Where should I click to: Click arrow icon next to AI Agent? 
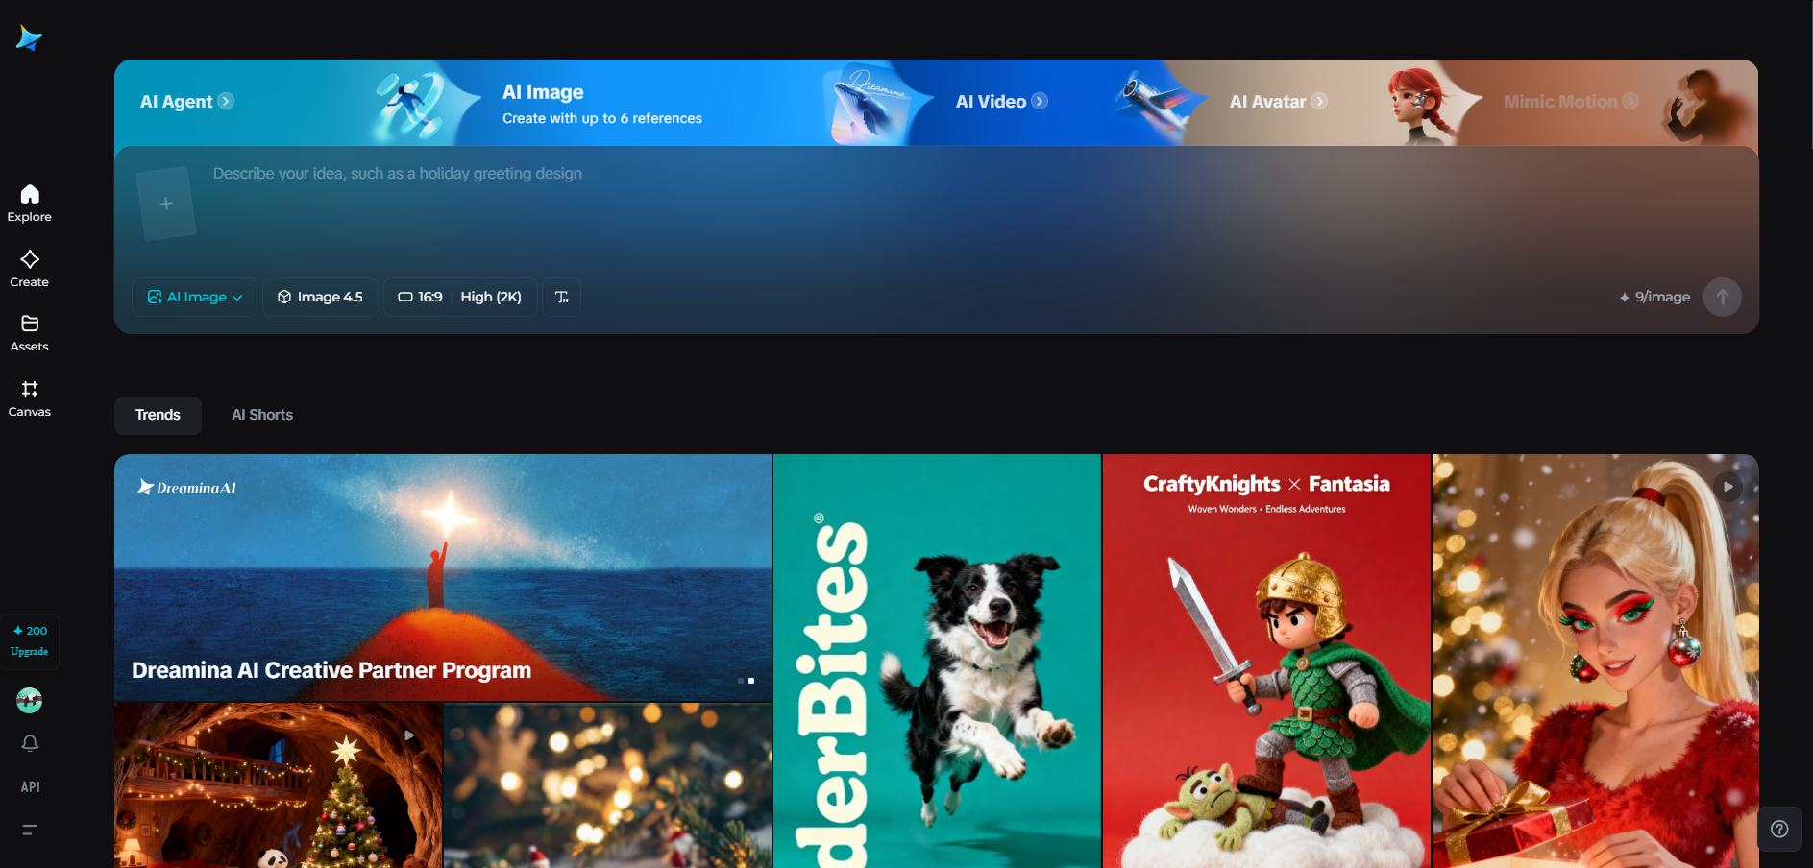[226, 101]
